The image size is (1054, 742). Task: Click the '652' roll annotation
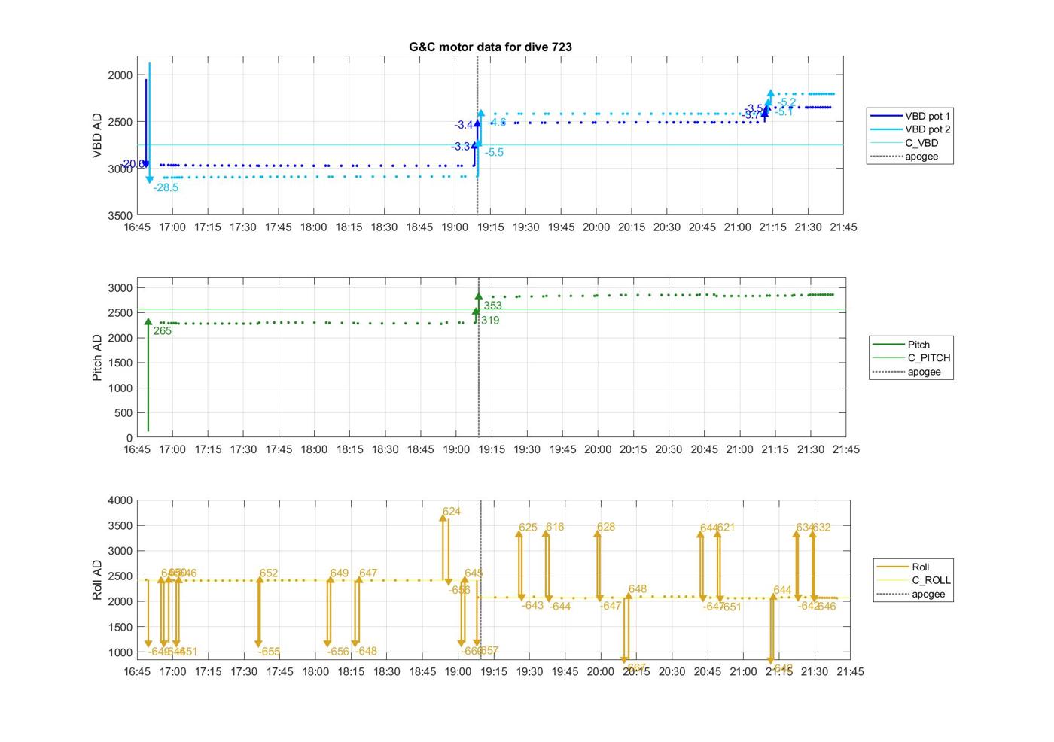coord(269,573)
